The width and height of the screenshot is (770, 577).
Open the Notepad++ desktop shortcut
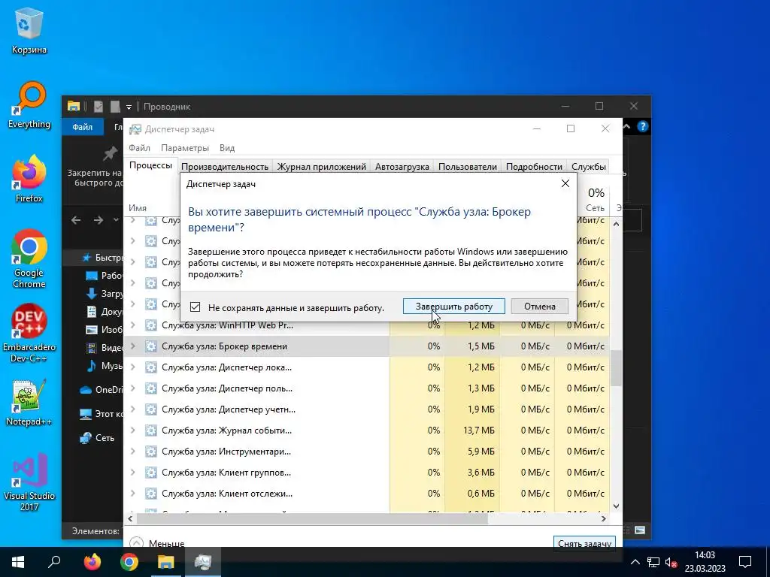tap(29, 403)
